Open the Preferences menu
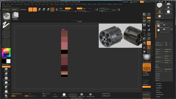176x99 pixels. [x=78, y=4]
